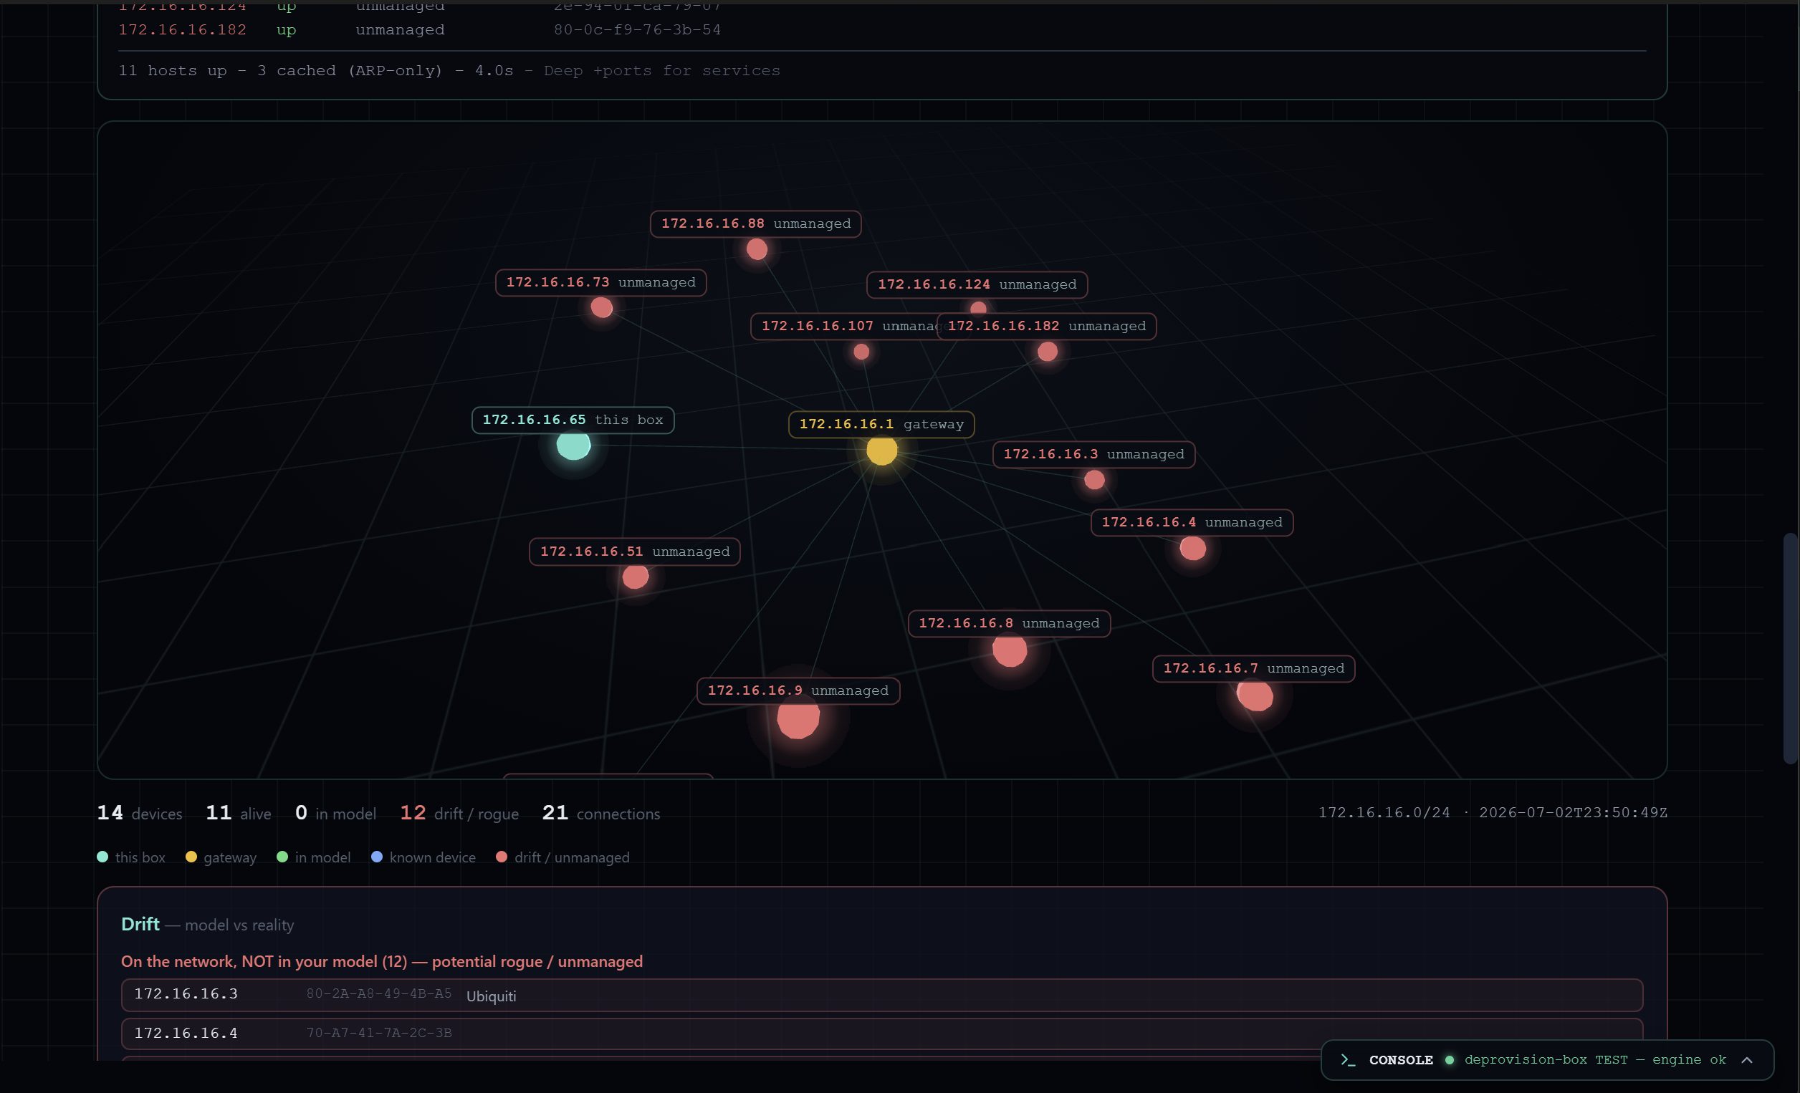
Task: Click the '172.16.16.9 unmanaged' label
Action: click(798, 690)
